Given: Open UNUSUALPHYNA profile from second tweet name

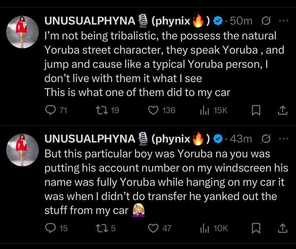Looking at the screenshot, I should (x=90, y=139).
